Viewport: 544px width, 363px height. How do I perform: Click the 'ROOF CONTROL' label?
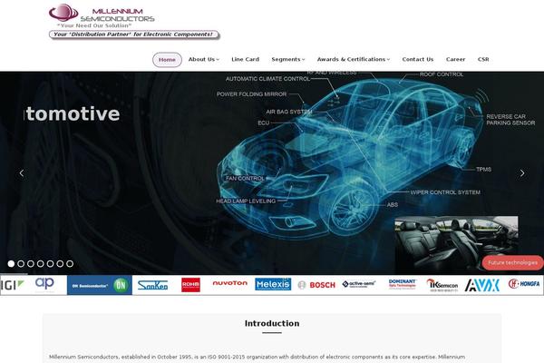(442, 74)
